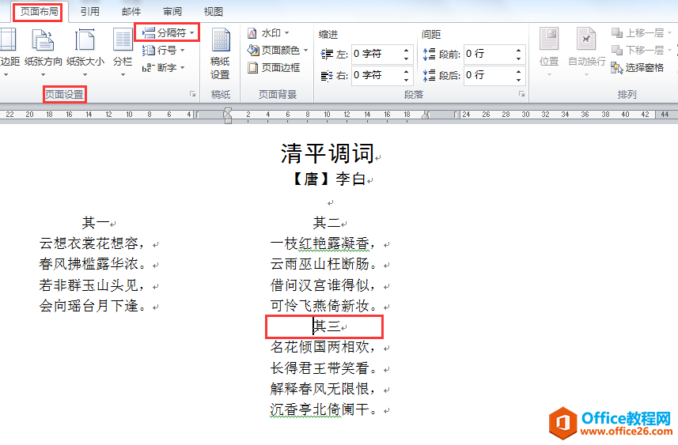This screenshot has height=445, width=678.
Task: Click the line 若非群玉山头见
Action: tap(92, 285)
